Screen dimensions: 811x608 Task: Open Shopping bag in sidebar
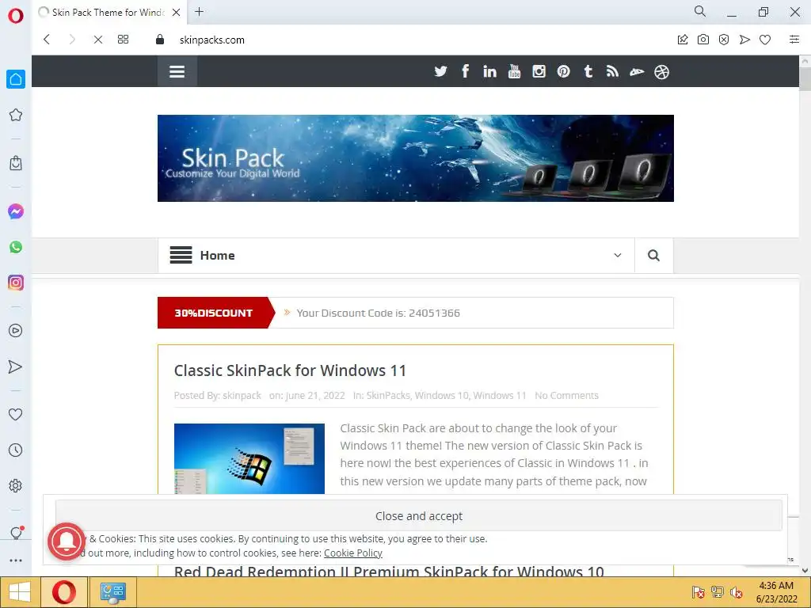pos(16,163)
